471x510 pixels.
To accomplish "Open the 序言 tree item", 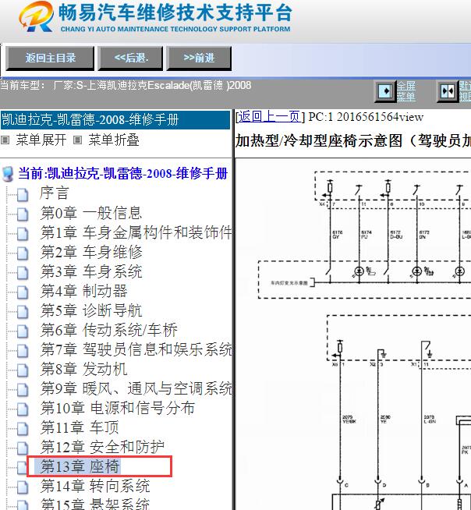I will 55,193.
